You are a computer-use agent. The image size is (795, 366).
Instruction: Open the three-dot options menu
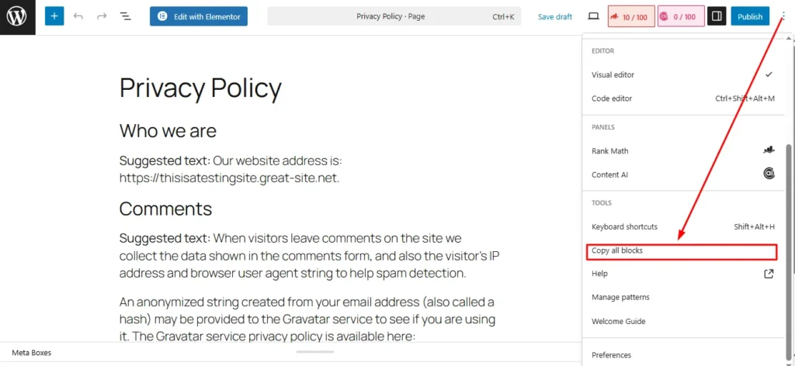coord(783,16)
